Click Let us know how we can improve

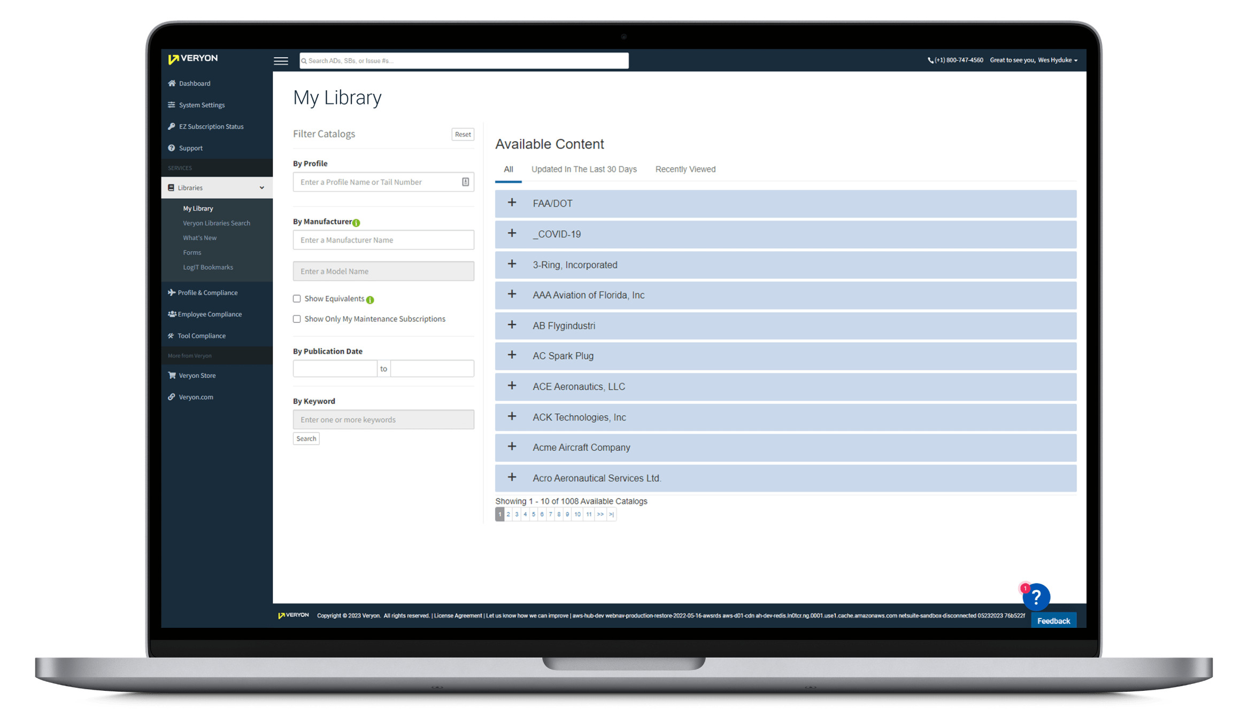[x=527, y=615]
